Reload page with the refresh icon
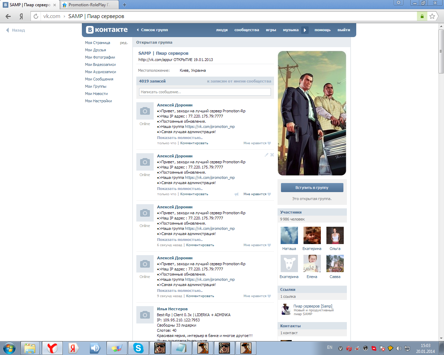Screen dimensions: 444x355 [x=36, y=16]
